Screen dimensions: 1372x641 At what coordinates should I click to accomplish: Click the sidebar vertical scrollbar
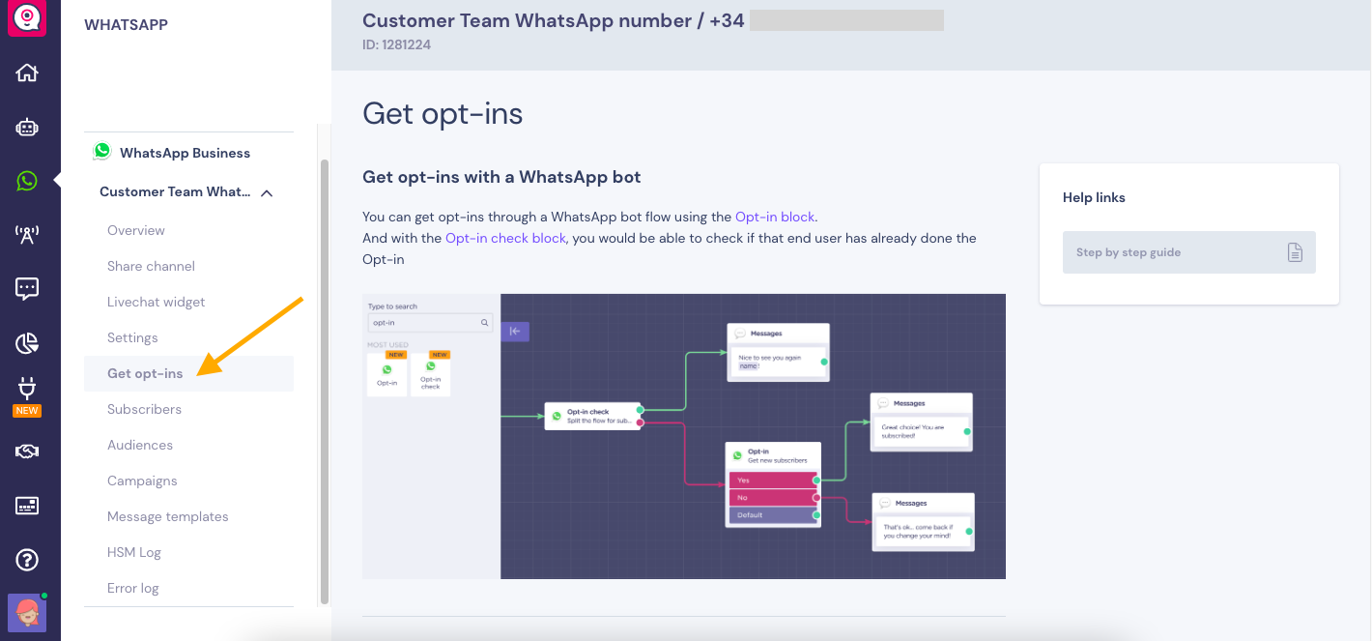coord(325,382)
